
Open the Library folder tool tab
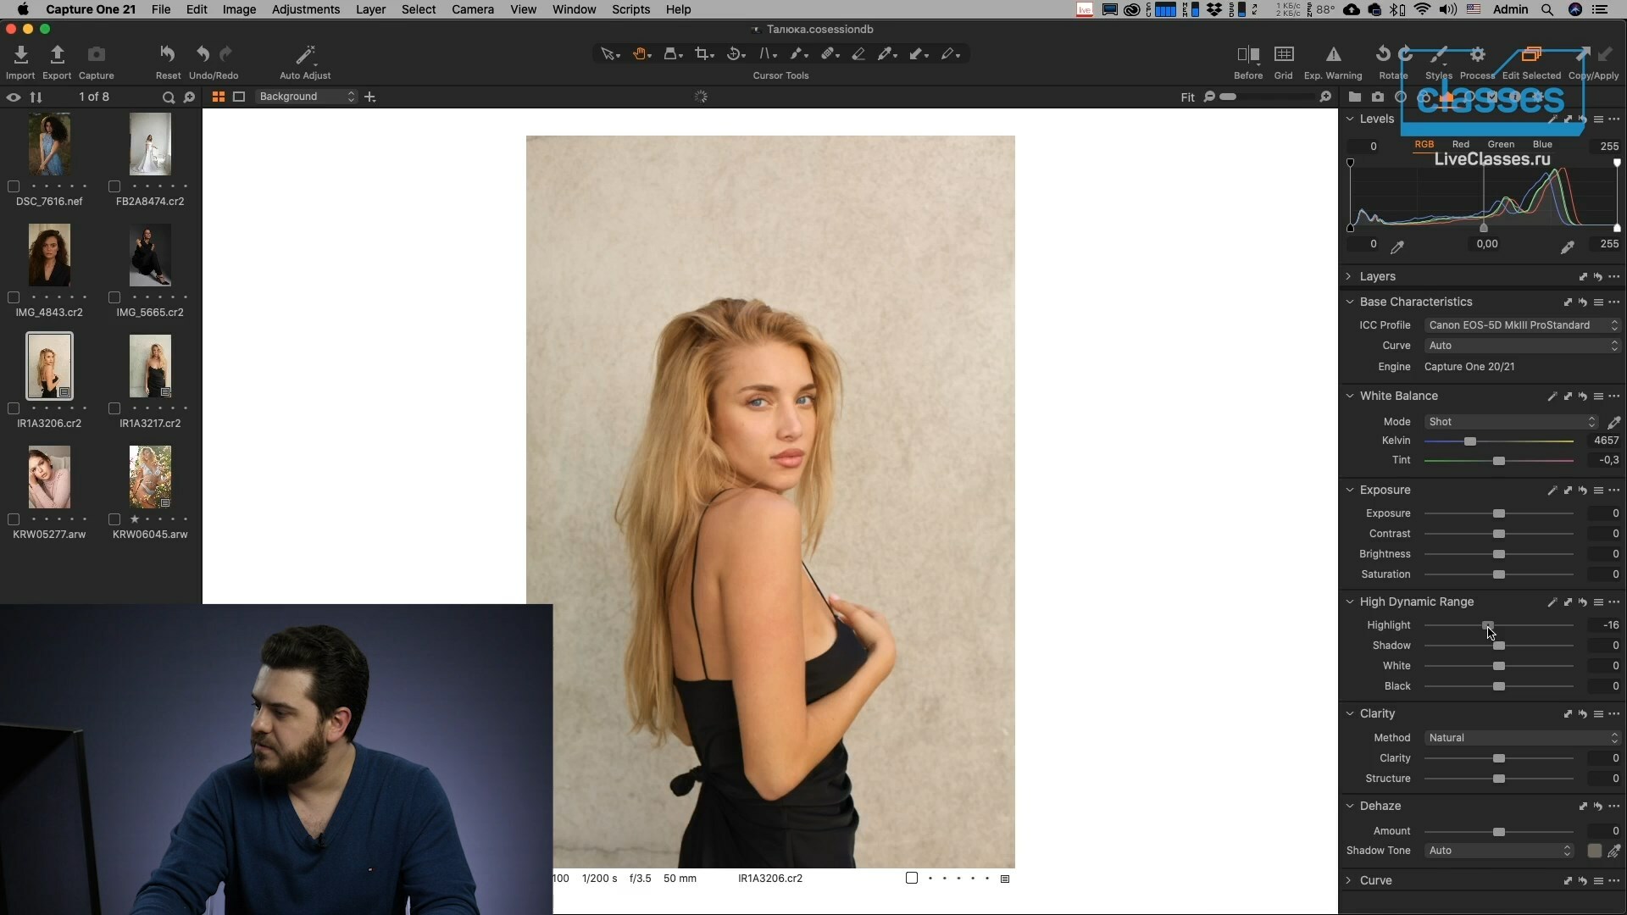[x=1354, y=97]
